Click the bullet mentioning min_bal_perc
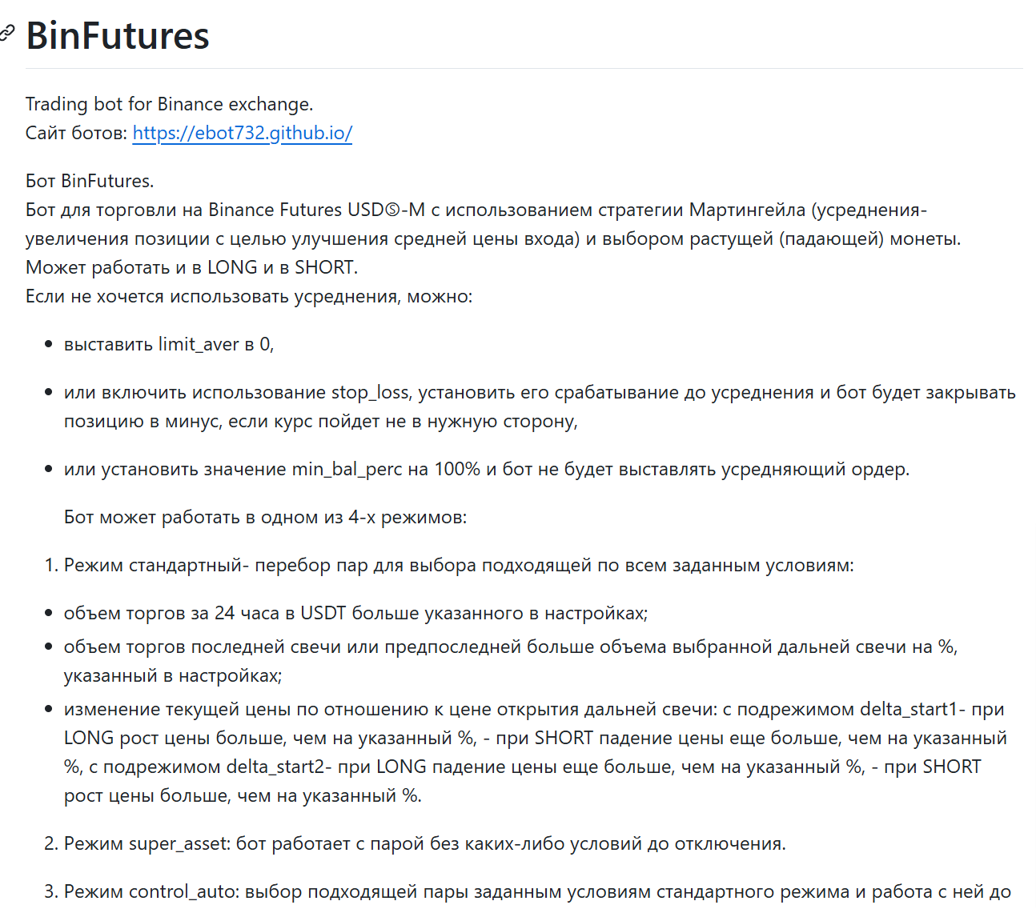The height and width of the screenshot is (913, 1036). pos(487,469)
